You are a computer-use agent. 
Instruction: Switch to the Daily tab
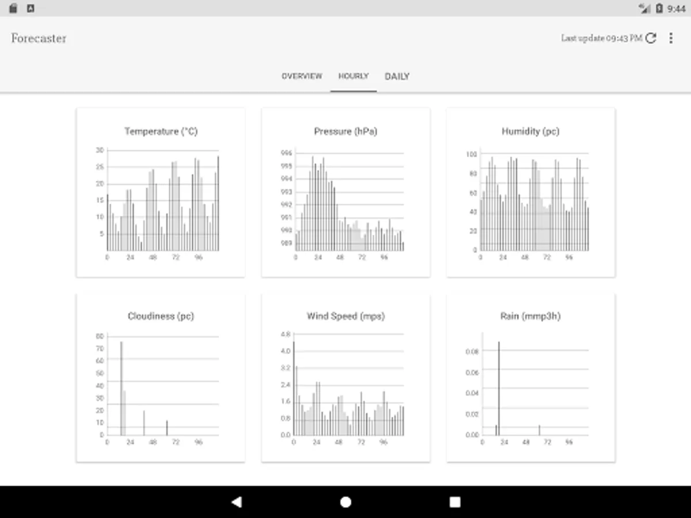click(x=397, y=76)
